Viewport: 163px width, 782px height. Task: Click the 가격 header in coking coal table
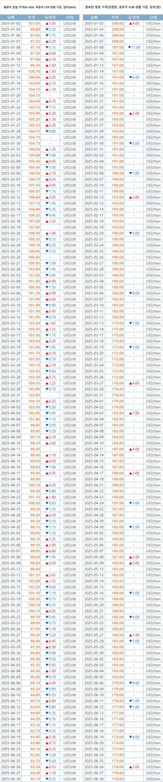(115, 18)
